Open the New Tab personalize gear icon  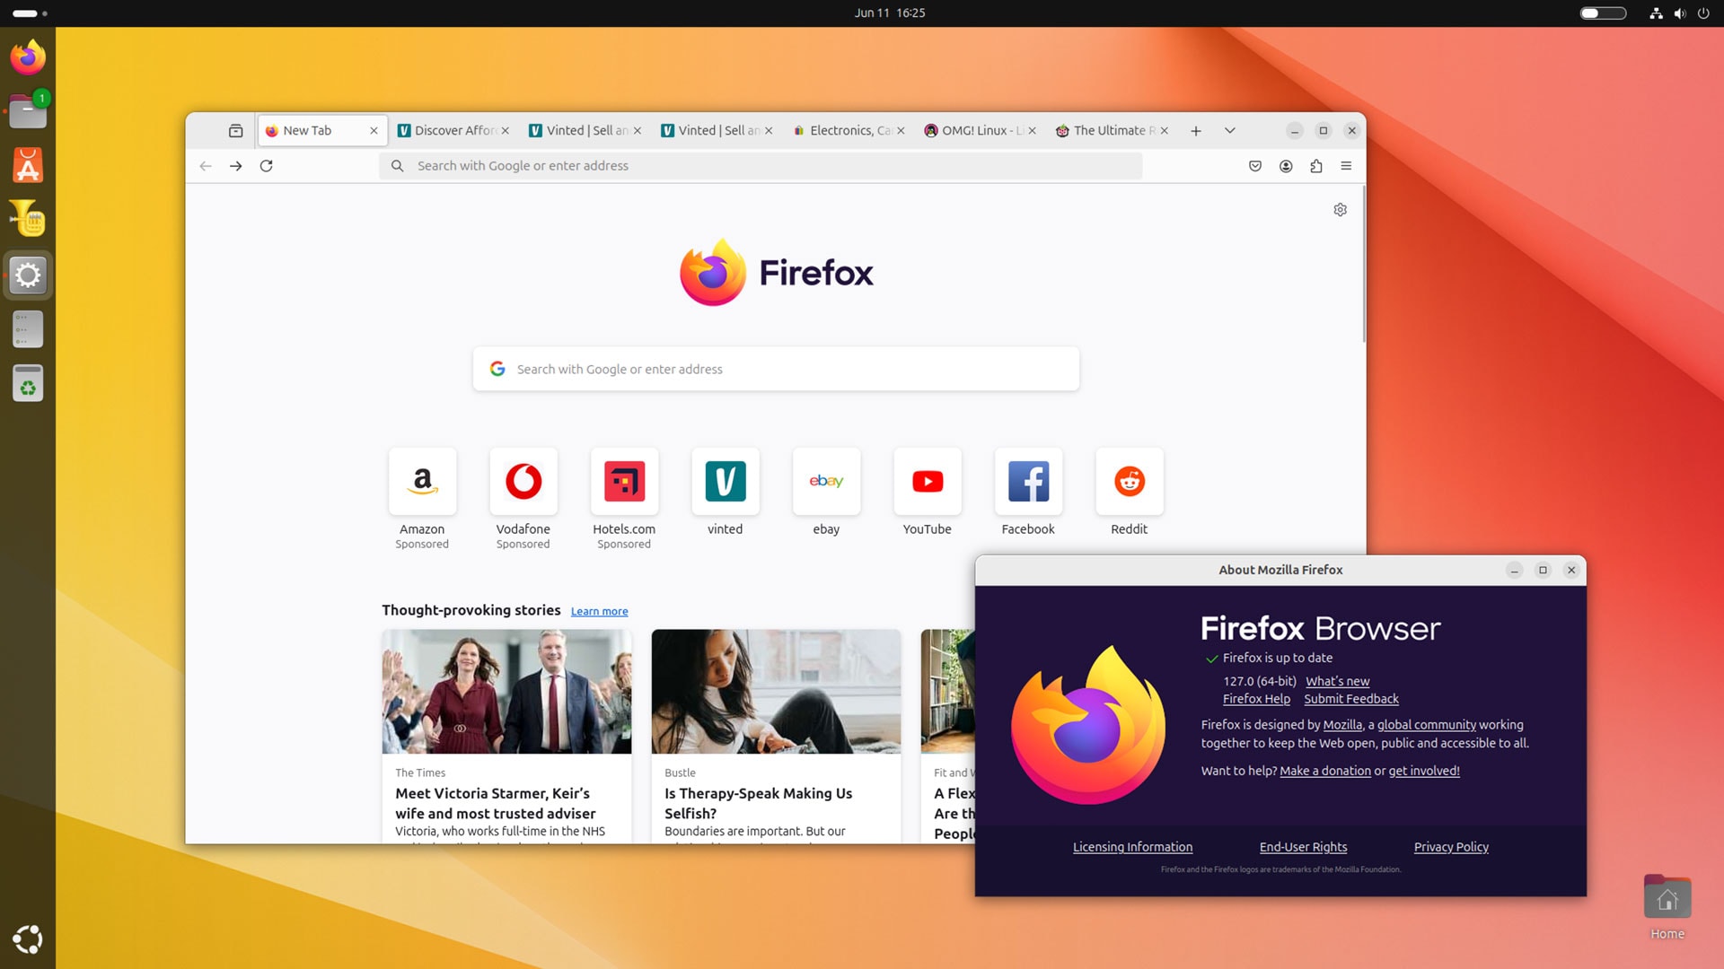(x=1340, y=210)
